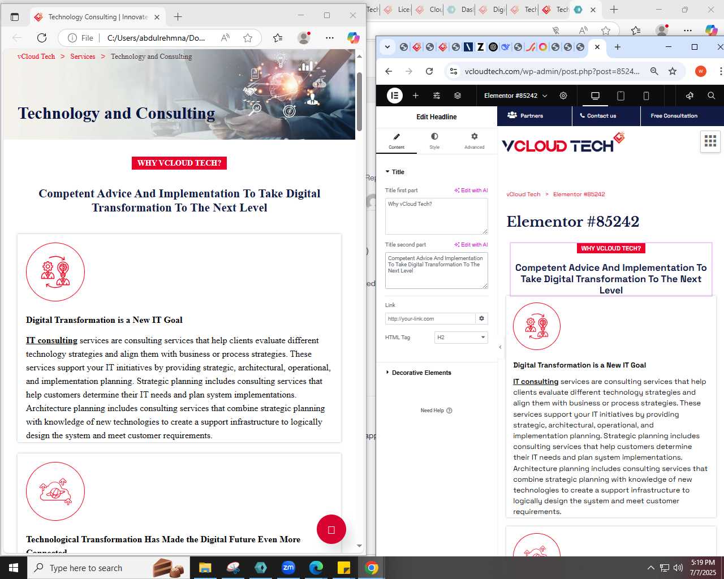Open Copilot icon in Edge toolbar
This screenshot has height=579, width=724.
(354, 38)
